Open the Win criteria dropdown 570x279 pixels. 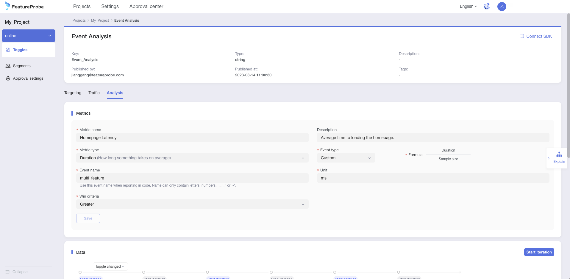pos(192,204)
